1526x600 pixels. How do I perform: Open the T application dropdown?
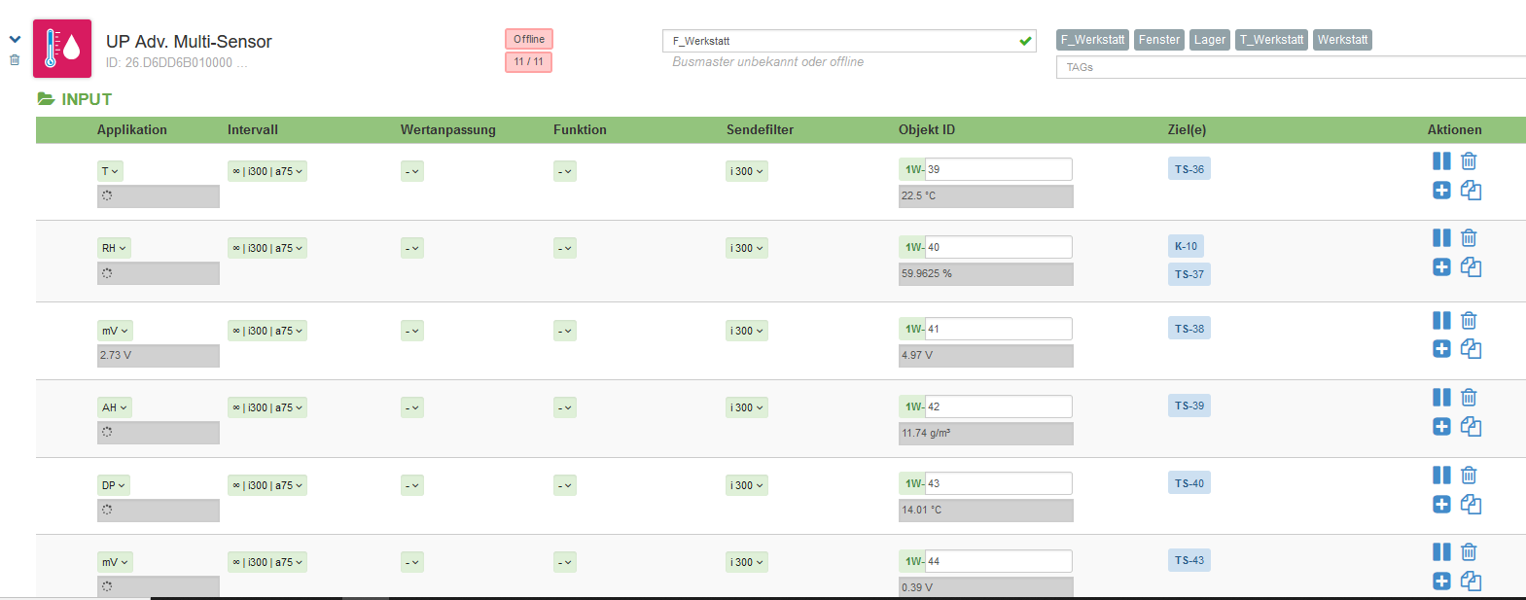(110, 171)
